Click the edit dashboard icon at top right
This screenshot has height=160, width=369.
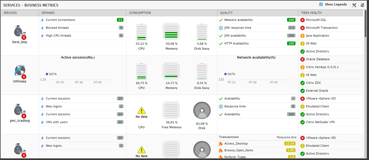(x=362, y=5)
